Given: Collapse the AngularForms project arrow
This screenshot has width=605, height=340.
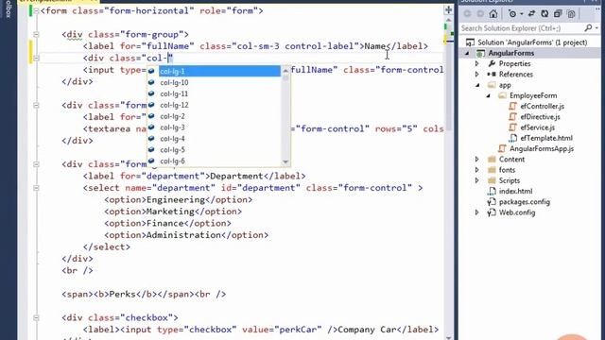Looking at the screenshot, I should [467, 53].
